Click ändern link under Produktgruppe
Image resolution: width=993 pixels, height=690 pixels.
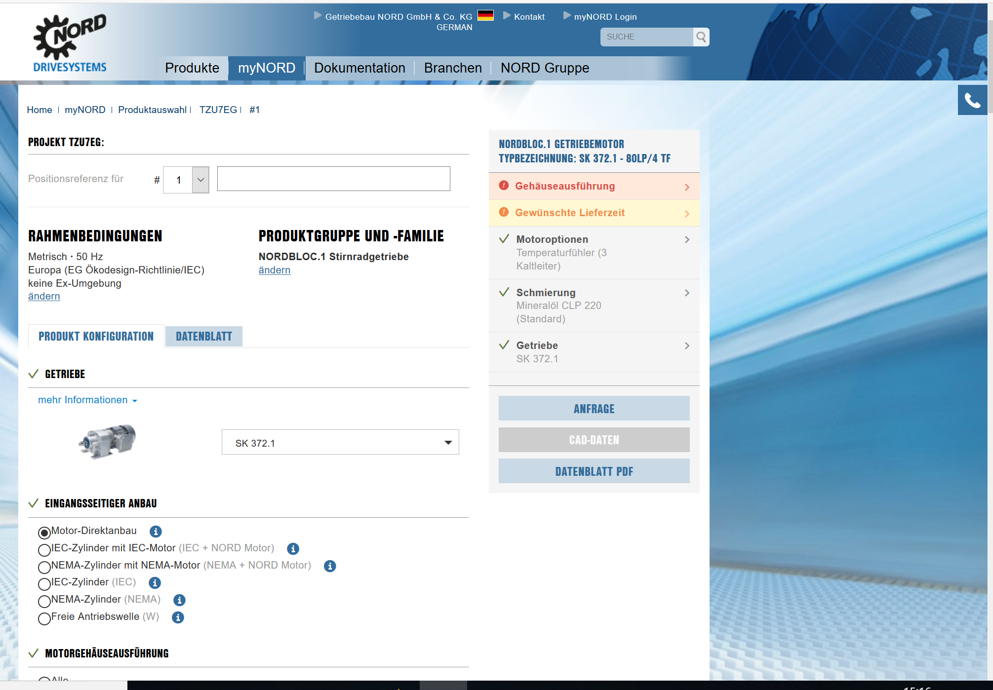pyautogui.click(x=274, y=270)
